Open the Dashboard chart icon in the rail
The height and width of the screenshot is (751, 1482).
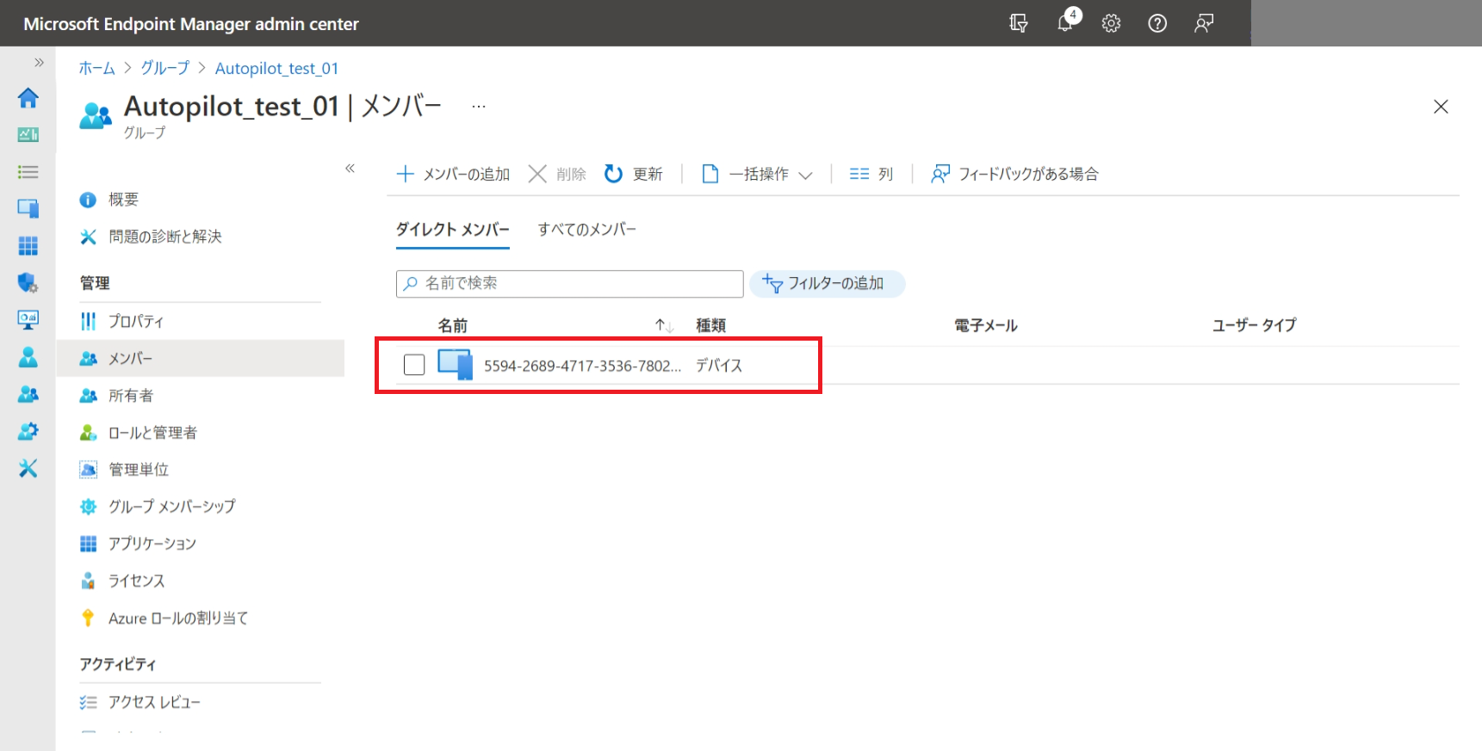click(28, 134)
